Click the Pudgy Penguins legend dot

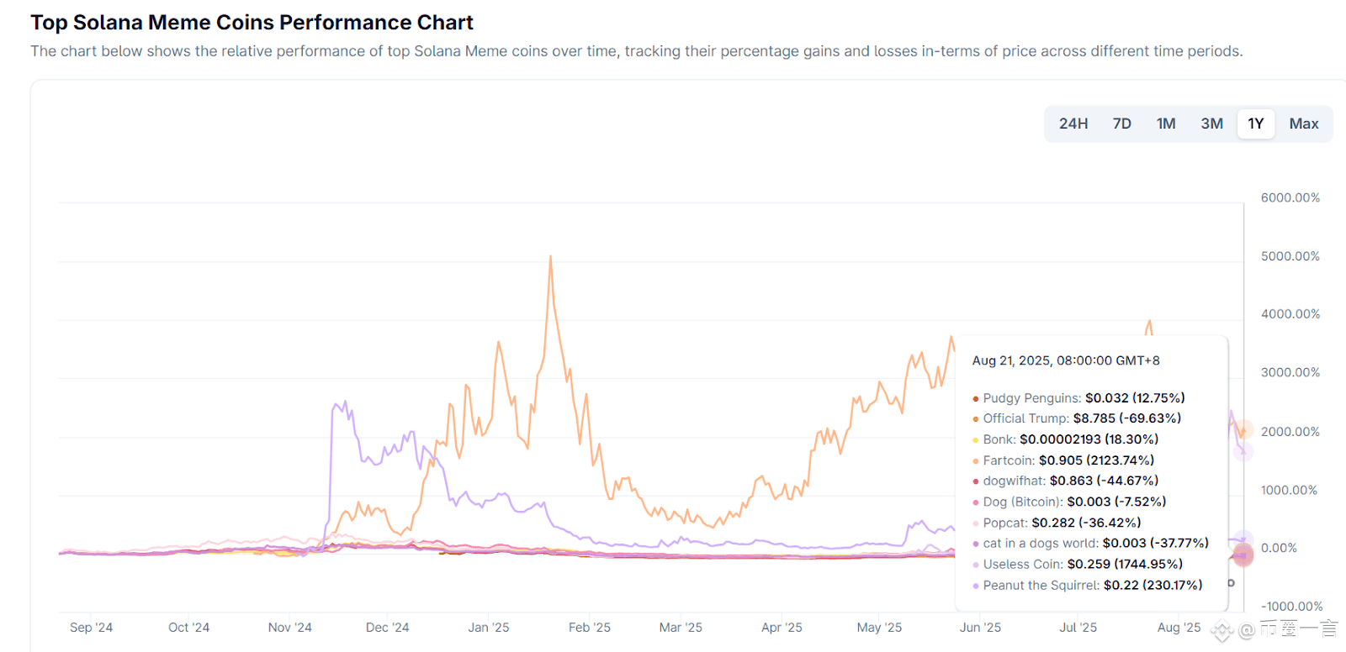point(976,399)
